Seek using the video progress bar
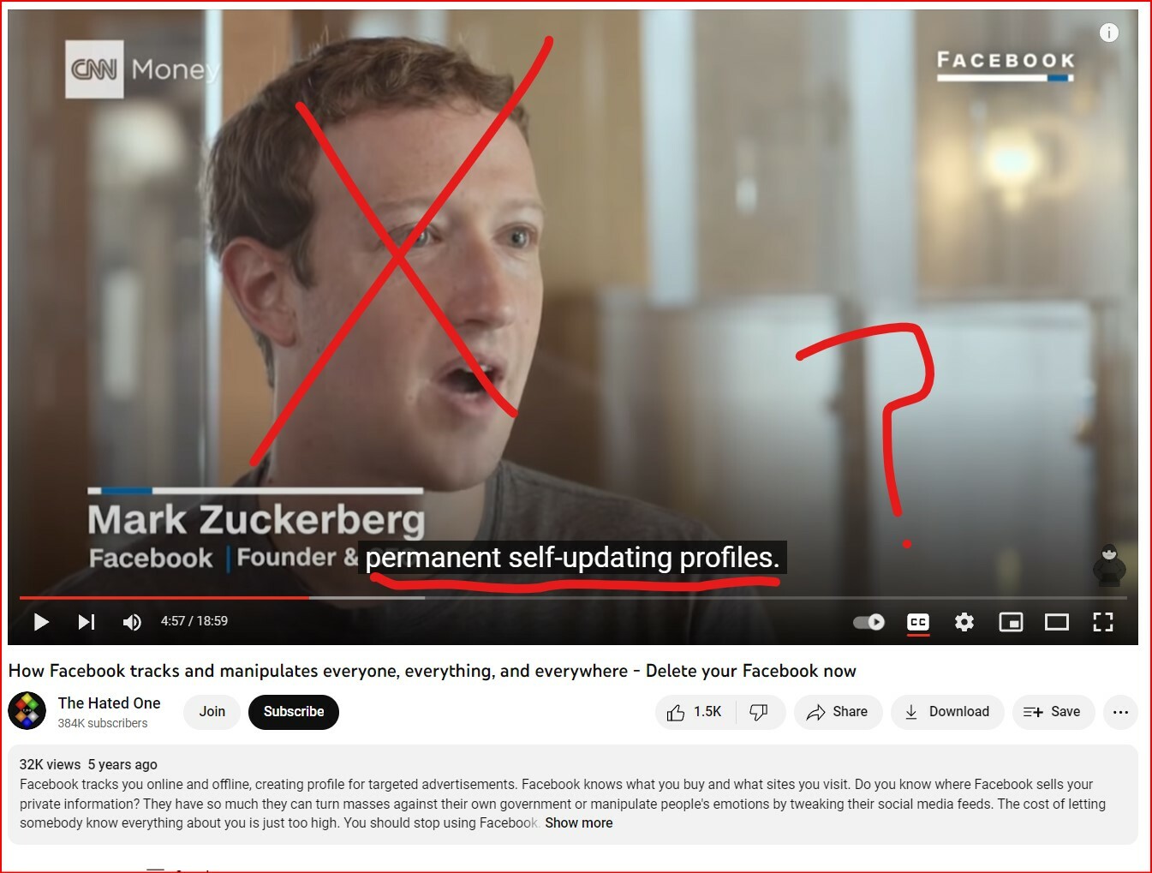Viewport: 1152px width, 873px height. [573, 598]
